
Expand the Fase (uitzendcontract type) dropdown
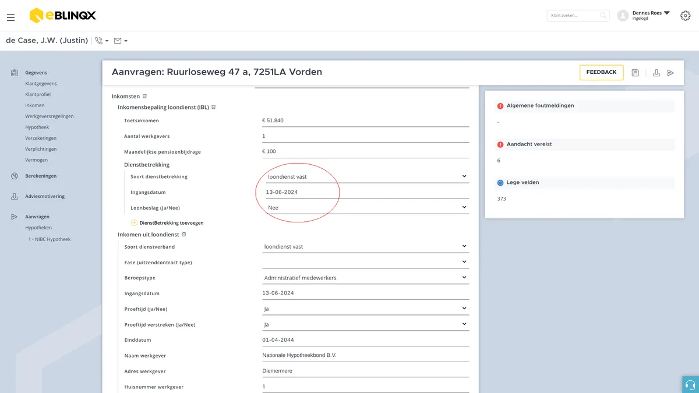(x=366, y=262)
